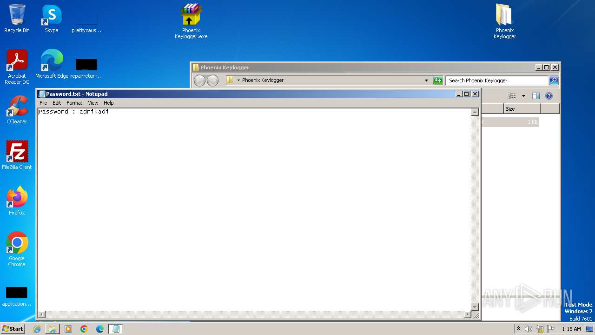Open Internet Explorer from the taskbar
The image size is (595, 335).
pyautogui.click(x=37, y=329)
